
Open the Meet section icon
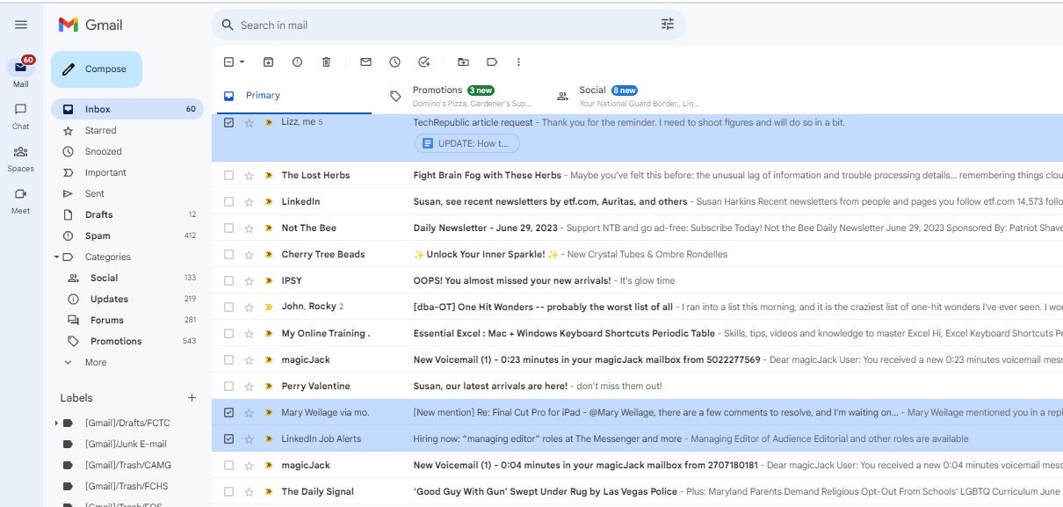(21, 193)
